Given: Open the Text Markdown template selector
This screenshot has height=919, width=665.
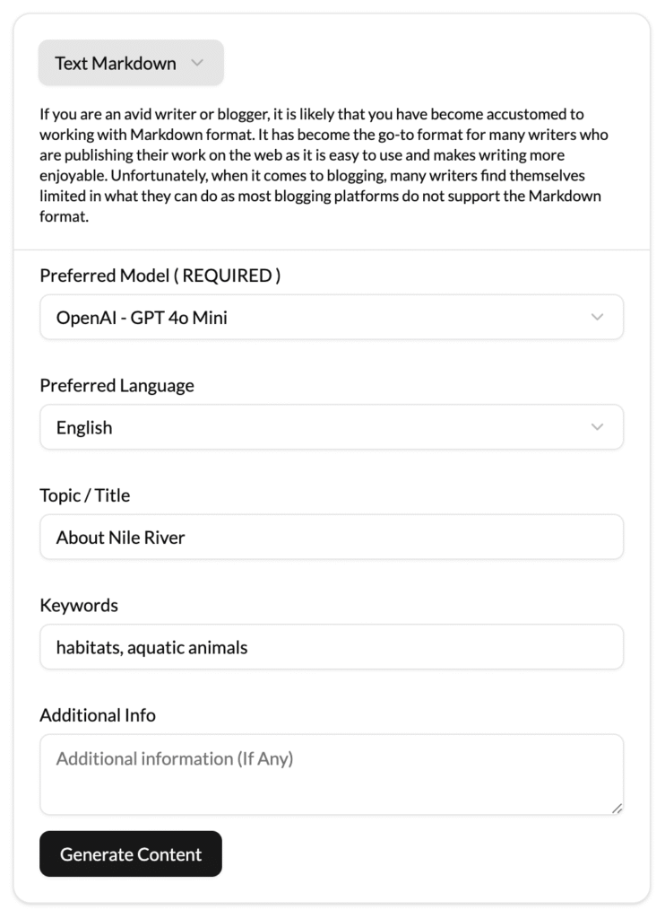Looking at the screenshot, I should 131,63.
